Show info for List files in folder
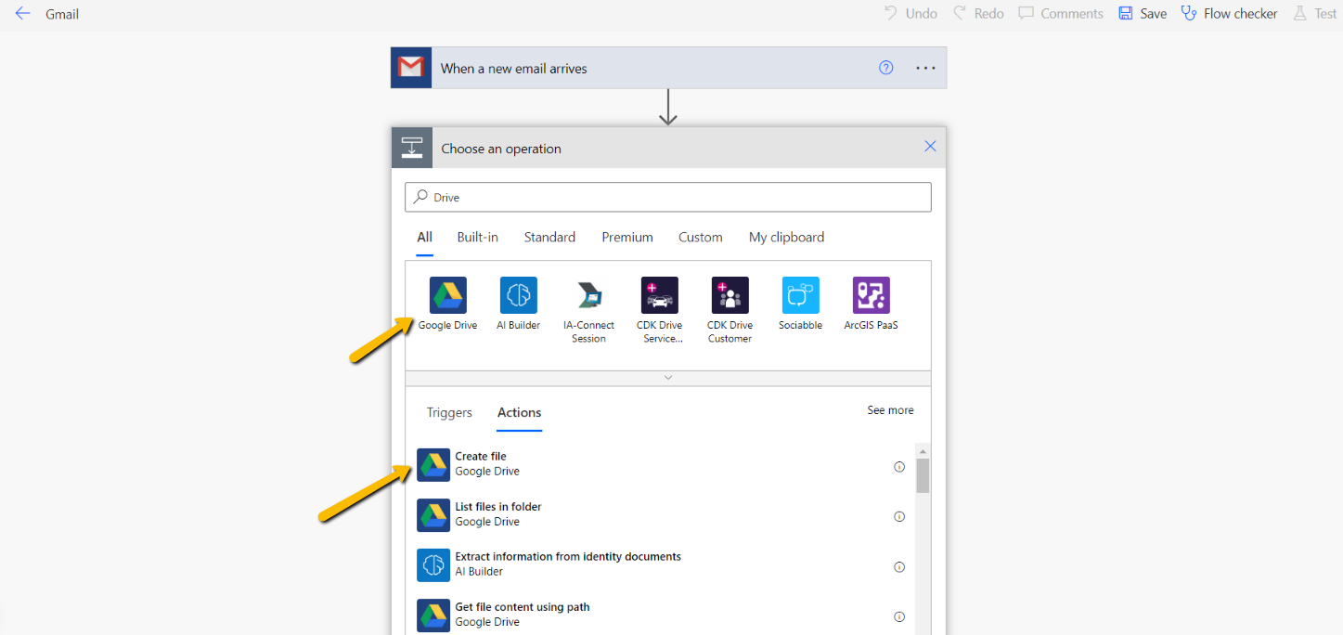 [899, 517]
